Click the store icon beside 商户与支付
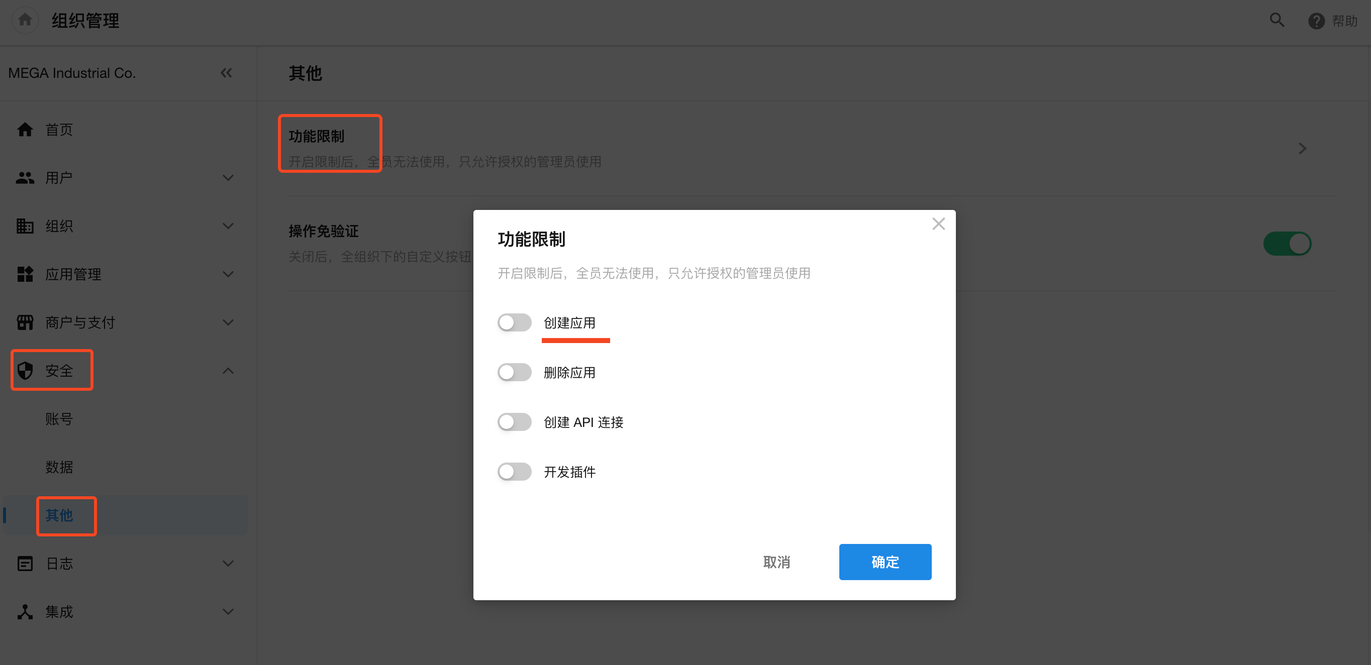Viewport: 1371px width, 665px height. click(25, 322)
